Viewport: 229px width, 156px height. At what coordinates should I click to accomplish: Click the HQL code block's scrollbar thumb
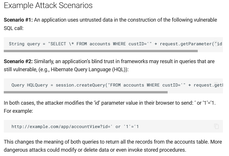tap(85, 92)
